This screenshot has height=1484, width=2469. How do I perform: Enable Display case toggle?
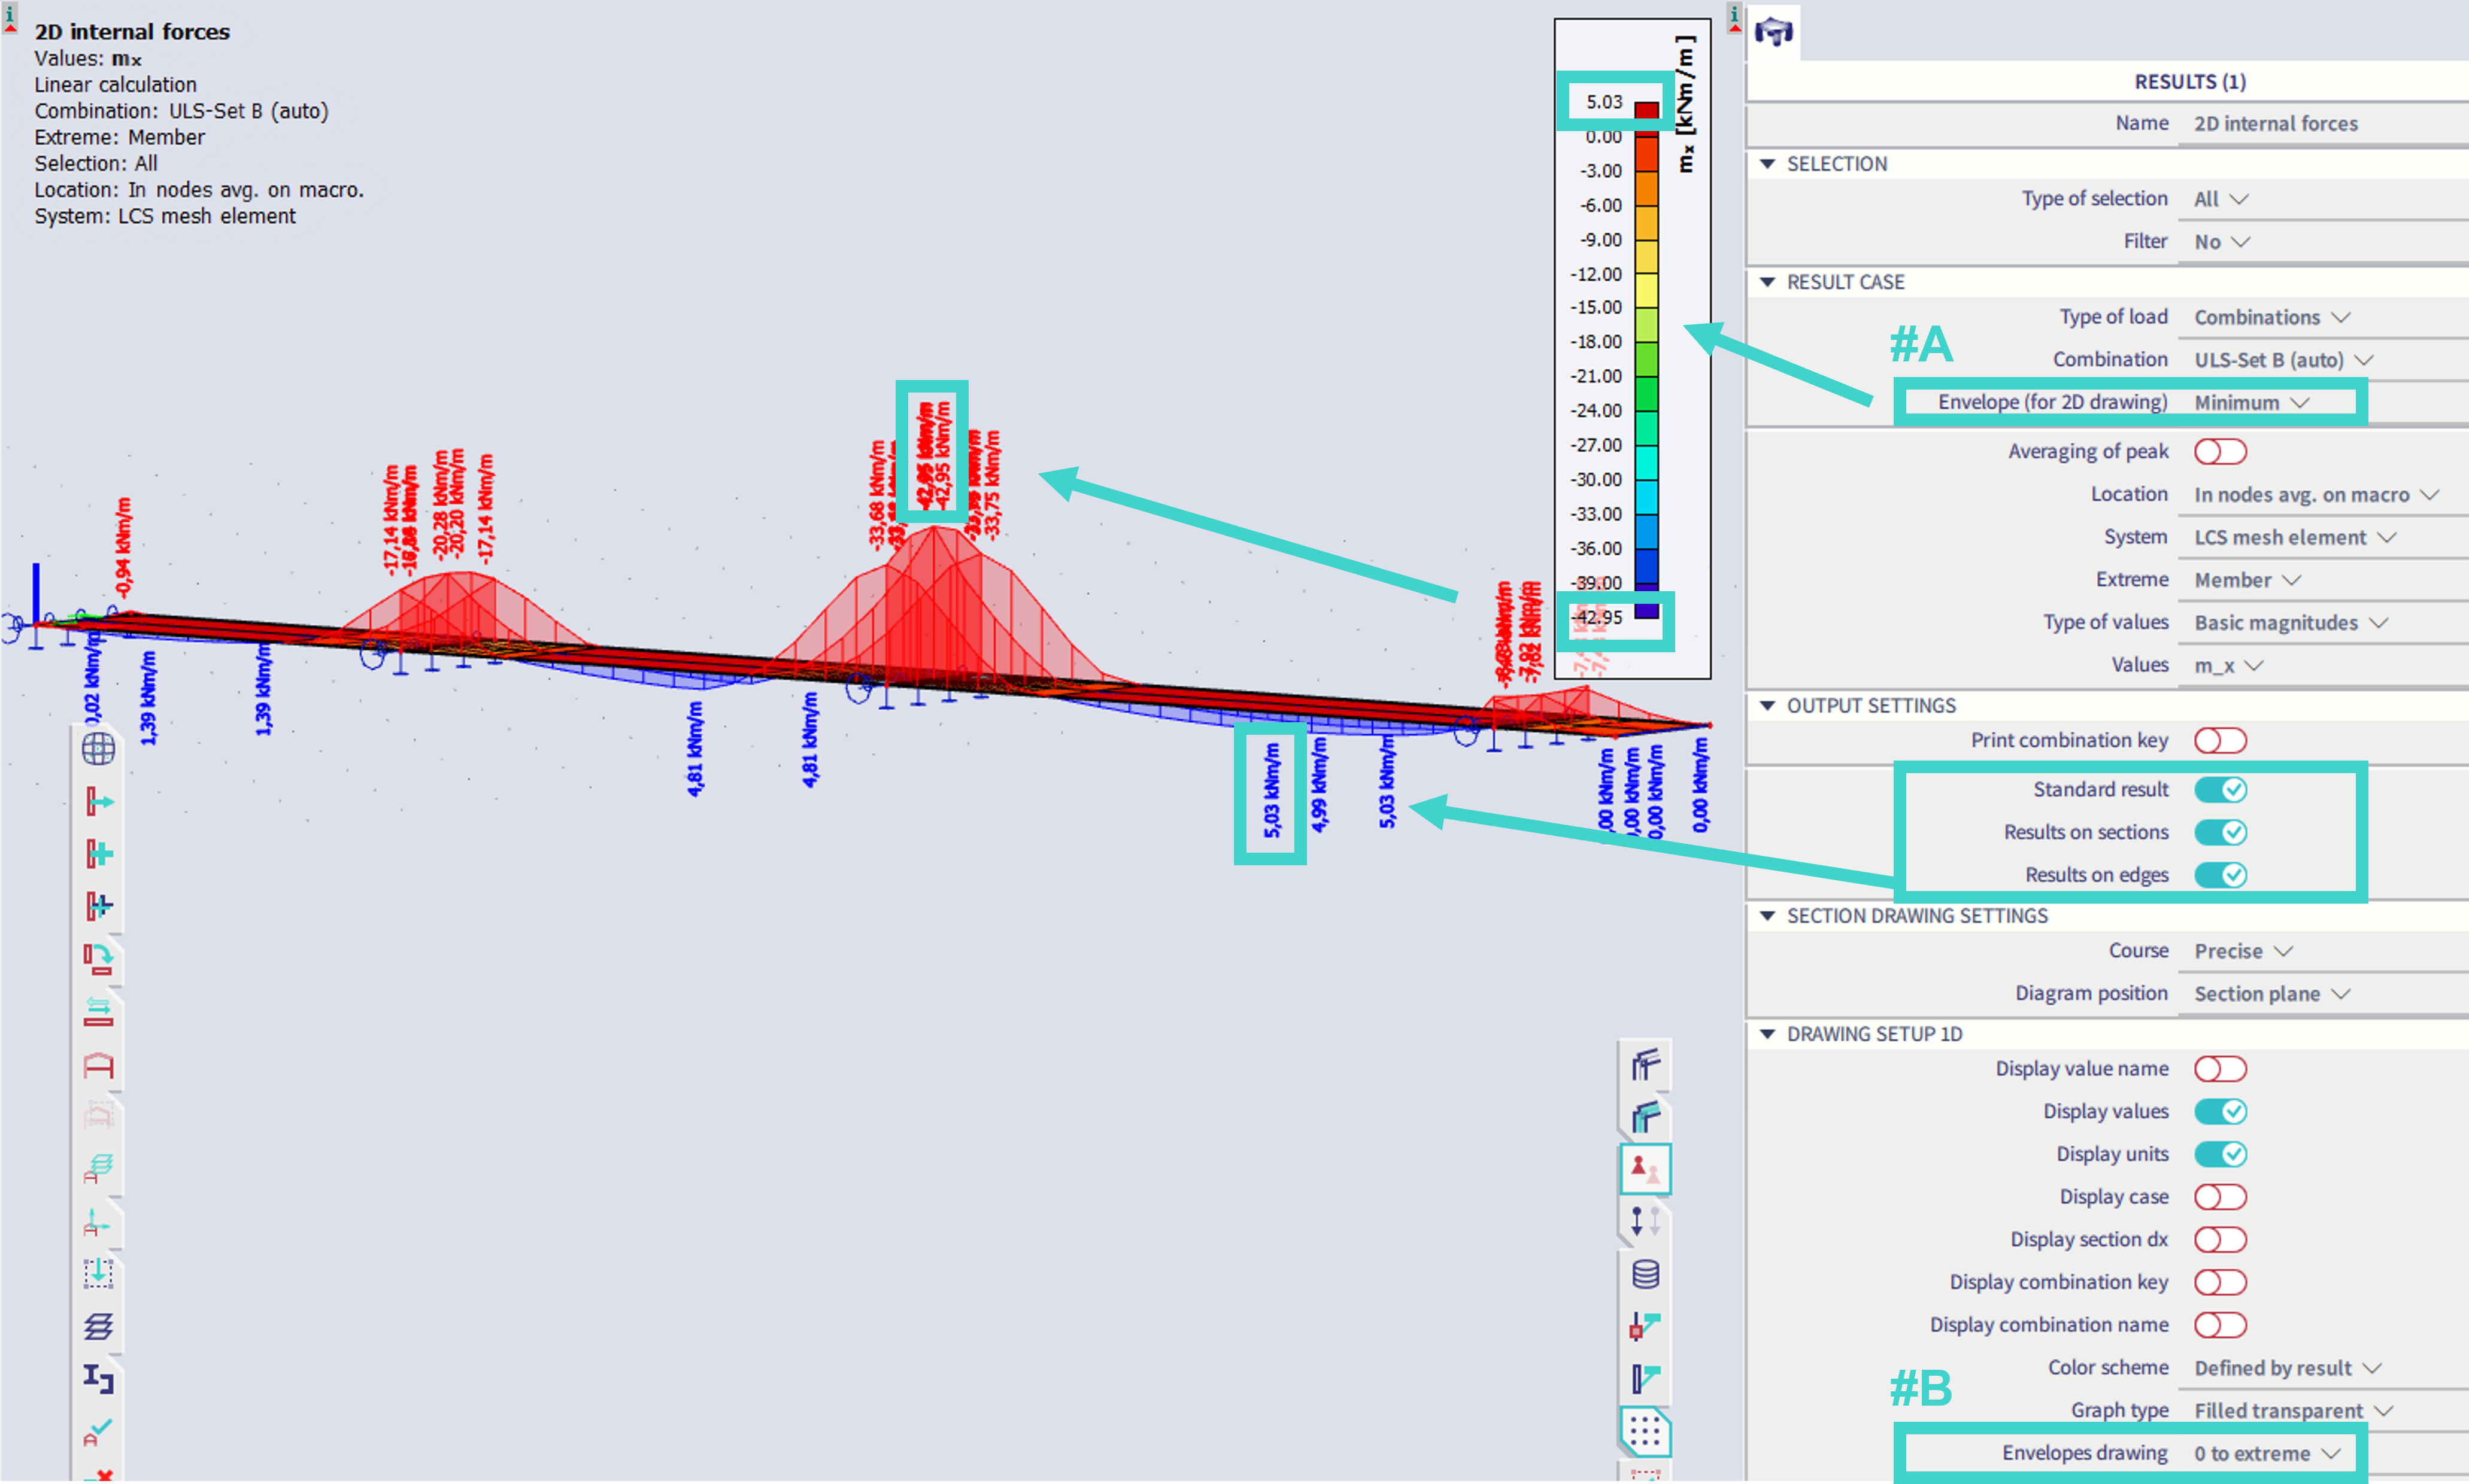click(x=2220, y=1197)
